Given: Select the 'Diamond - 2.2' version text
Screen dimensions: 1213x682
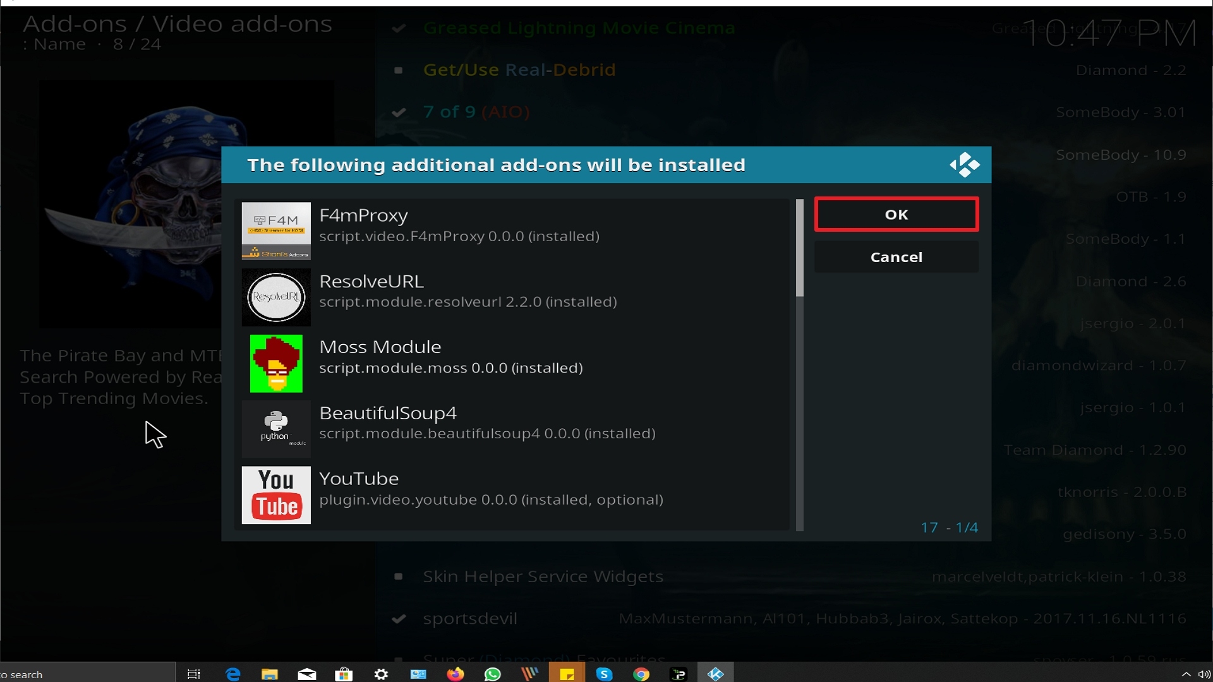Looking at the screenshot, I should 1131,70.
